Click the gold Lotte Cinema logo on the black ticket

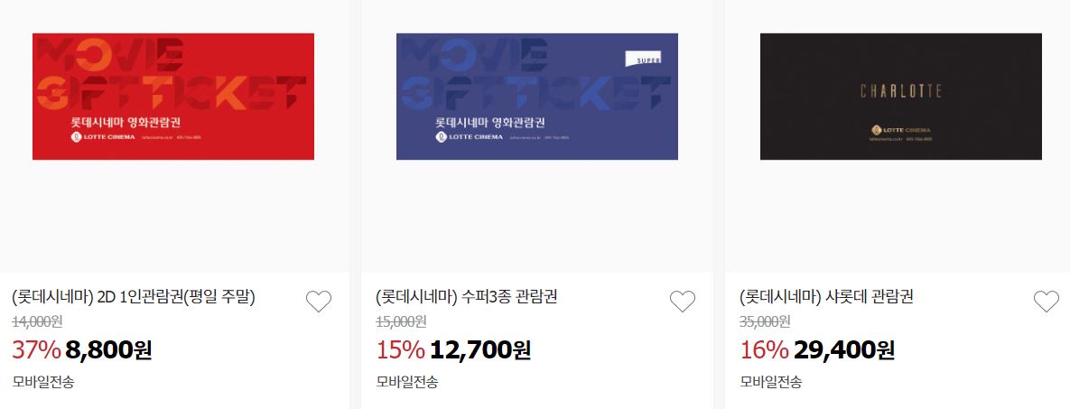click(901, 130)
